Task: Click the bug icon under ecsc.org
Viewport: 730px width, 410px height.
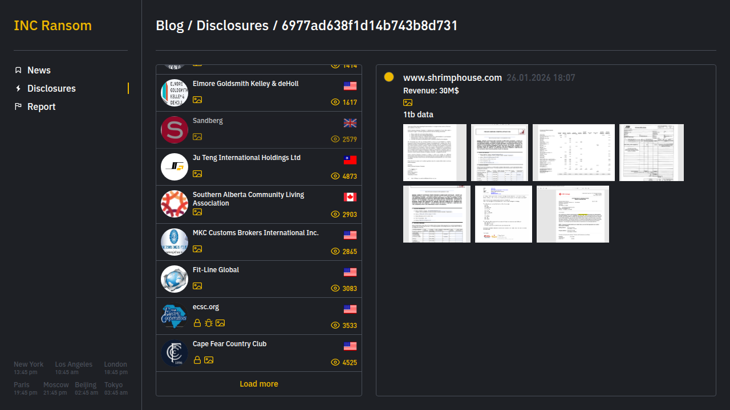Action: pos(209,323)
